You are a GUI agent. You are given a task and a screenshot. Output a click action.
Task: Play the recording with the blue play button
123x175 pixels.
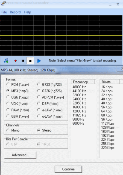39,61
